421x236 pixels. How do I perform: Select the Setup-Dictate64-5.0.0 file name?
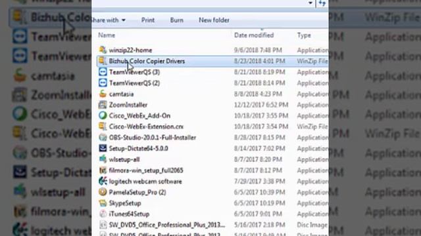tap(139, 149)
